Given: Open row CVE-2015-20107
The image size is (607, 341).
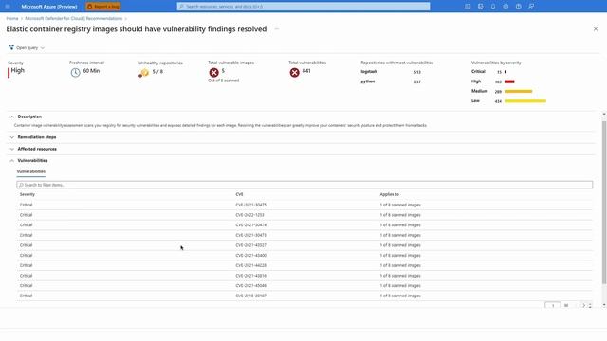Looking at the screenshot, I should pyautogui.click(x=304, y=296).
